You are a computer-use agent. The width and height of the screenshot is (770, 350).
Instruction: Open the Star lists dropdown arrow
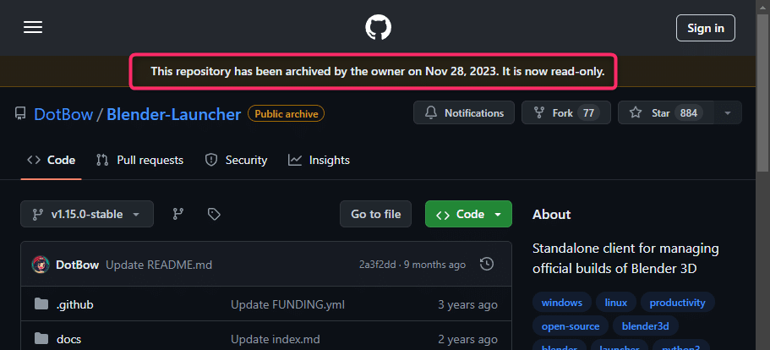click(x=729, y=112)
